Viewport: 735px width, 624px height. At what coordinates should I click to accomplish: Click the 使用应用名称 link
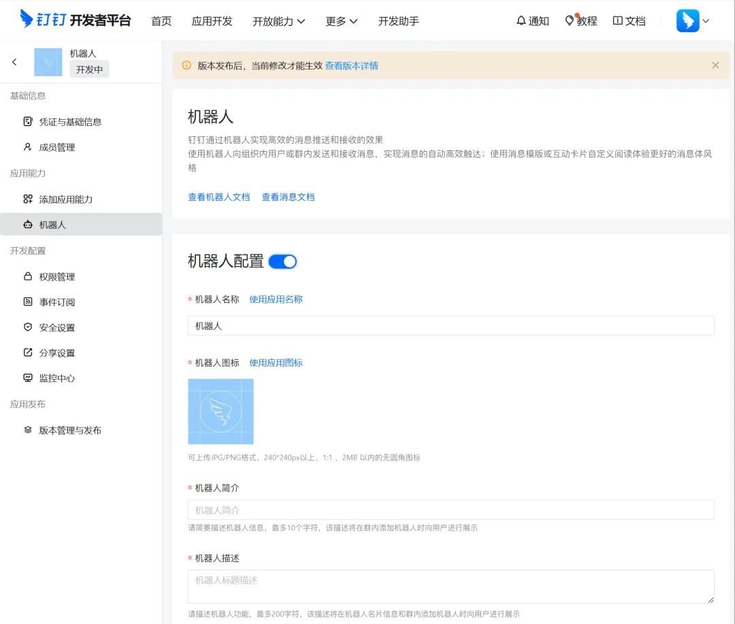(276, 299)
